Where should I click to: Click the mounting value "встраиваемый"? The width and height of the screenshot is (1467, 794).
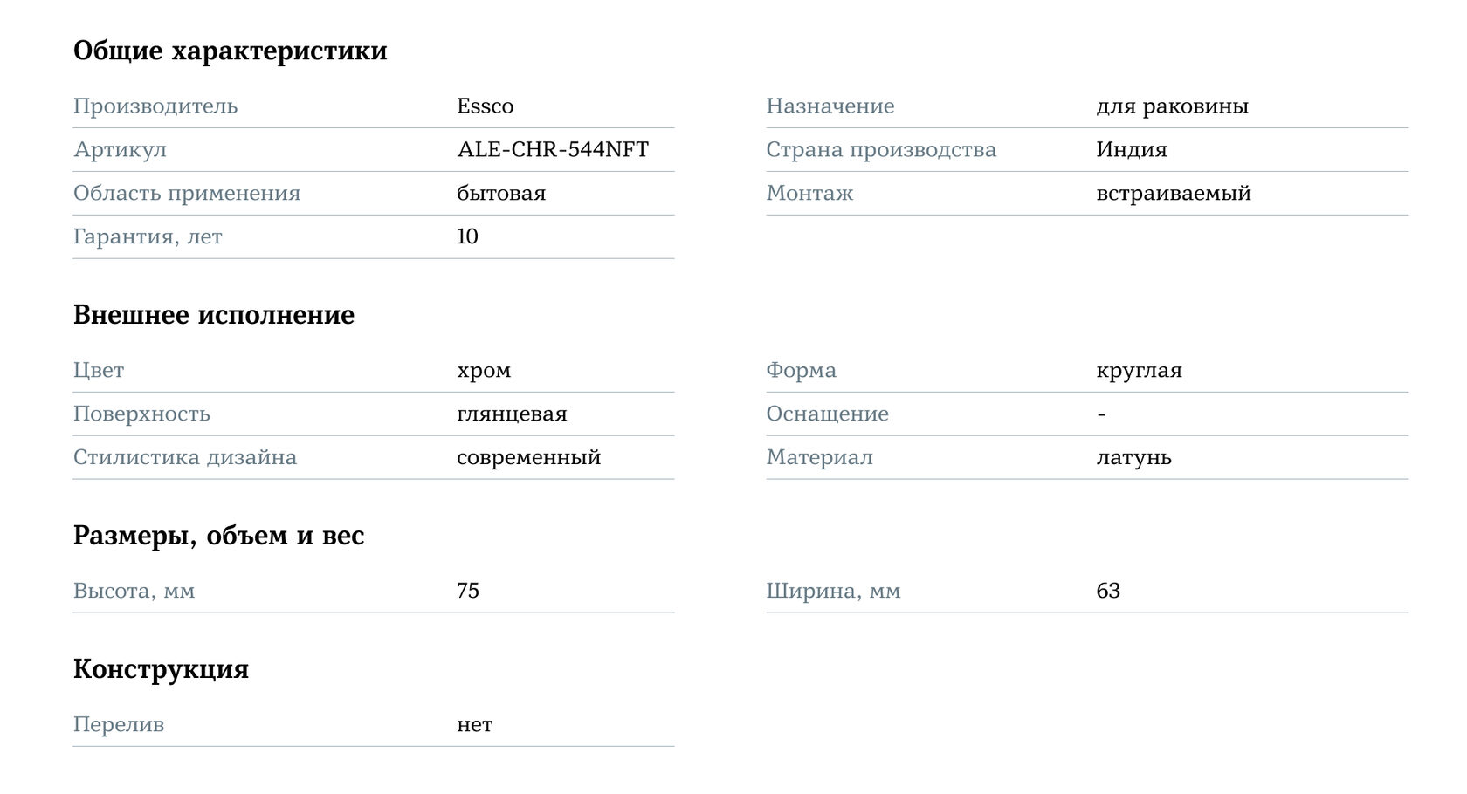point(1173,194)
